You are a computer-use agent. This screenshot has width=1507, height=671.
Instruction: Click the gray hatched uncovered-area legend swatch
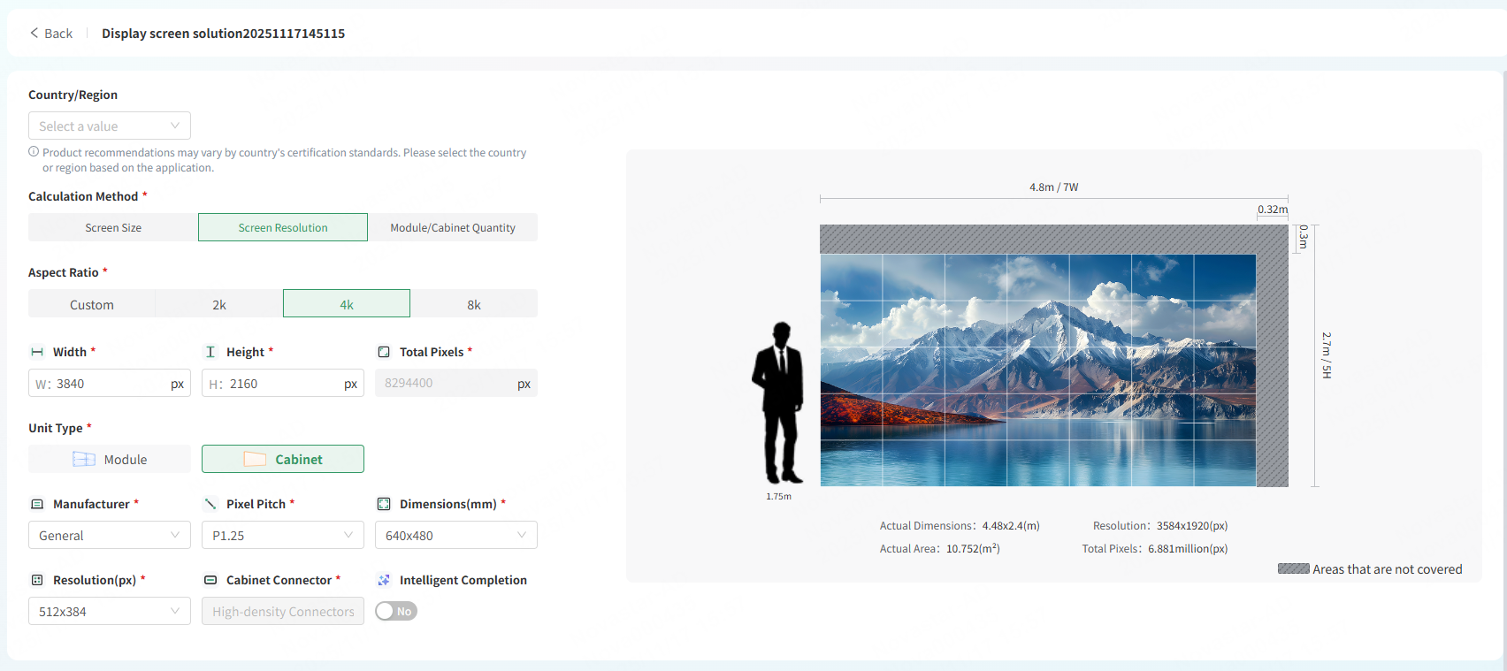[x=1293, y=568]
